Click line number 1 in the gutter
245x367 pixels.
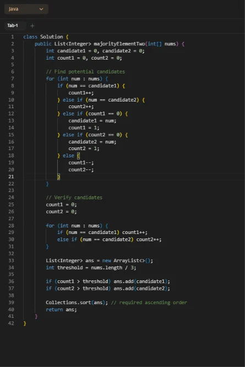pyautogui.click(x=12, y=37)
